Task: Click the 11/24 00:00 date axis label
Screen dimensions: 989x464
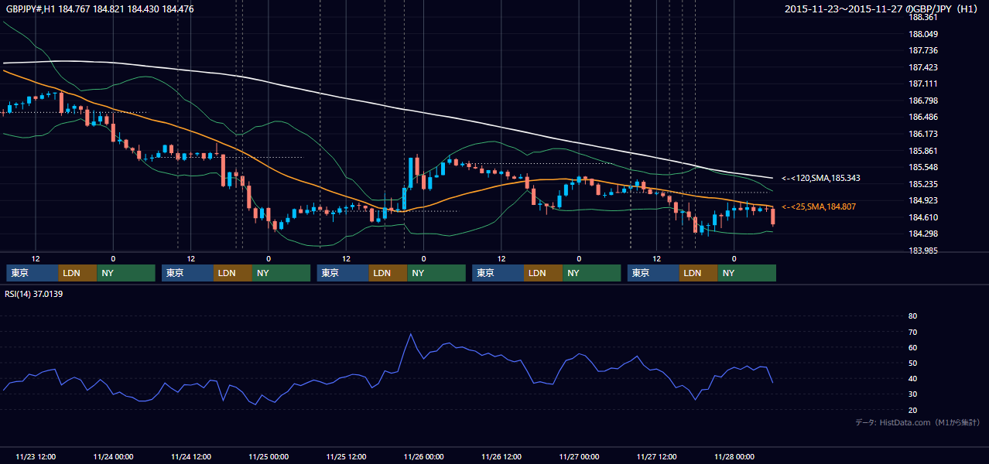Action: pos(113,456)
